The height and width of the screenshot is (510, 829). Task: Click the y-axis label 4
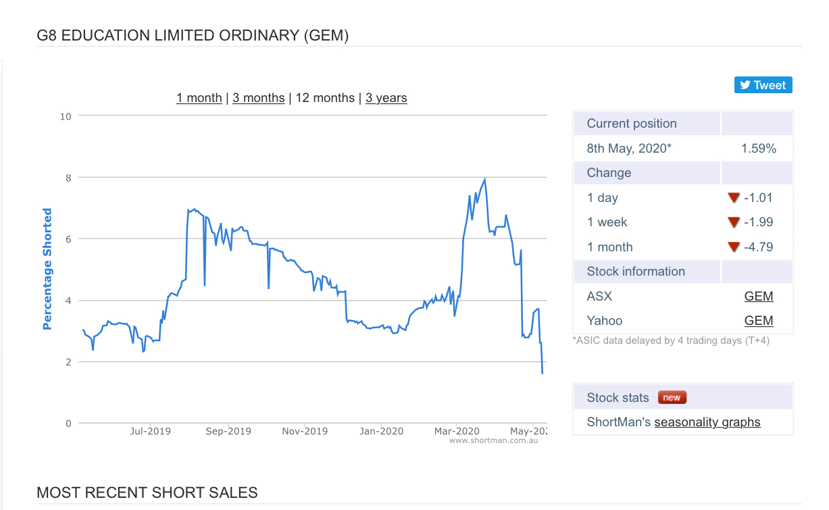click(x=68, y=301)
